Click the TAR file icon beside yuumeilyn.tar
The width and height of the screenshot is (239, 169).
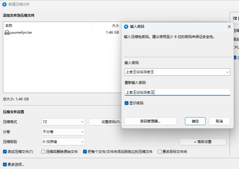pos(7,32)
